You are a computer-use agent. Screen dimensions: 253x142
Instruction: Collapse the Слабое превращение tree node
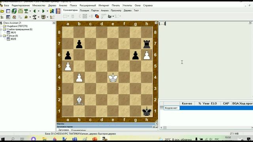1,30
